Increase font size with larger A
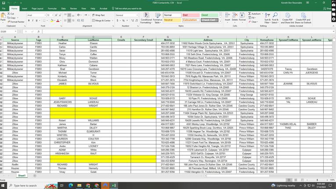Viewport: 336px width, 189px height. [56, 15]
